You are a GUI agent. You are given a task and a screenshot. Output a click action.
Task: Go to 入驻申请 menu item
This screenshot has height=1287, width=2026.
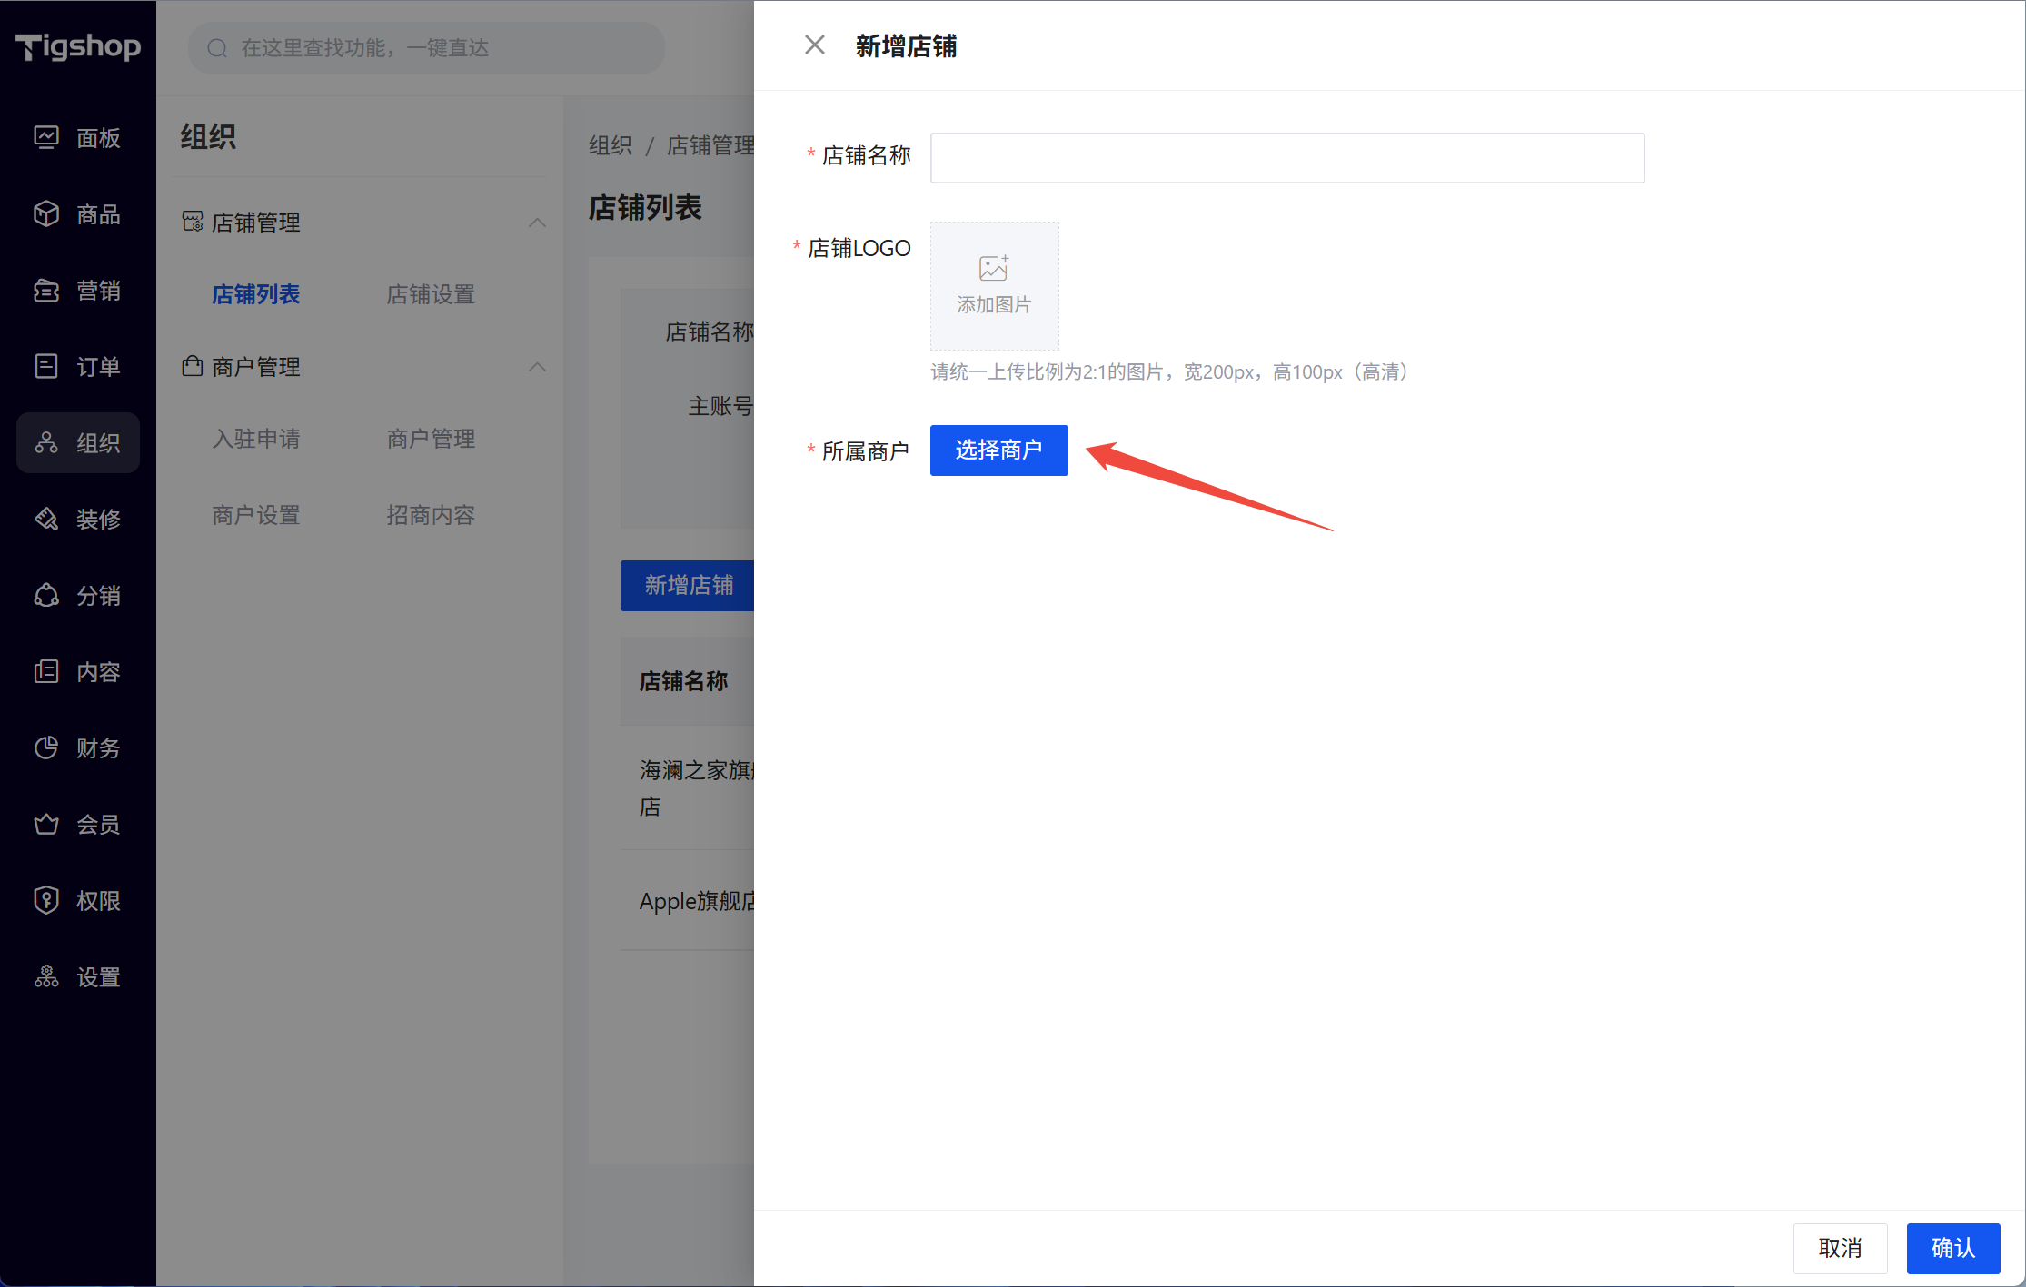pos(256,439)
